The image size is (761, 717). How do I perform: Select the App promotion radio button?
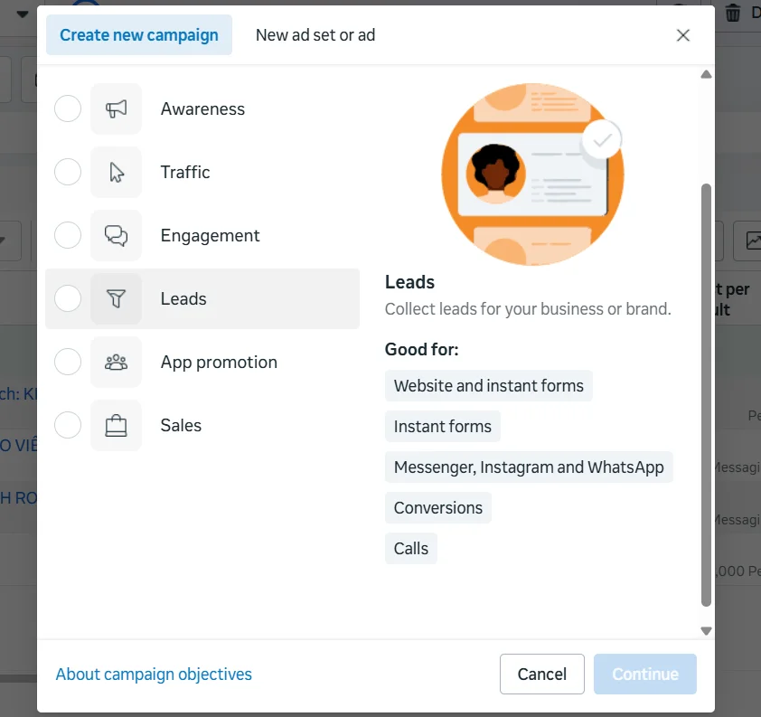[67, 362]
